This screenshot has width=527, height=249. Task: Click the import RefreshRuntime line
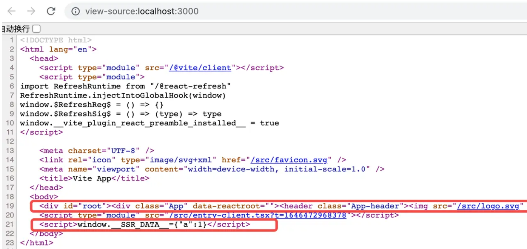125,86
